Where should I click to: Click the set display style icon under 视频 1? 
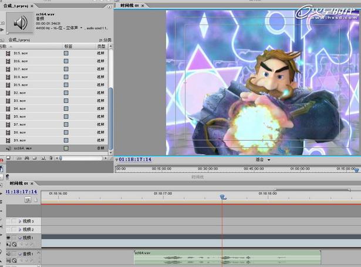pyautogui.click(x=9, y=244)
